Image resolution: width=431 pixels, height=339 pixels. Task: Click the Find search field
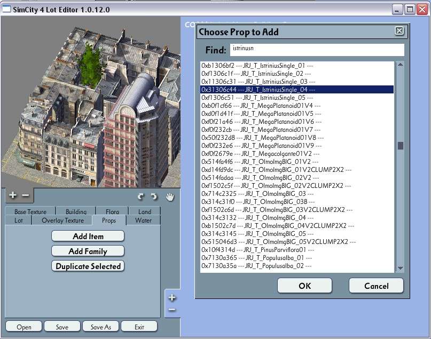click(x=317, y=50)
